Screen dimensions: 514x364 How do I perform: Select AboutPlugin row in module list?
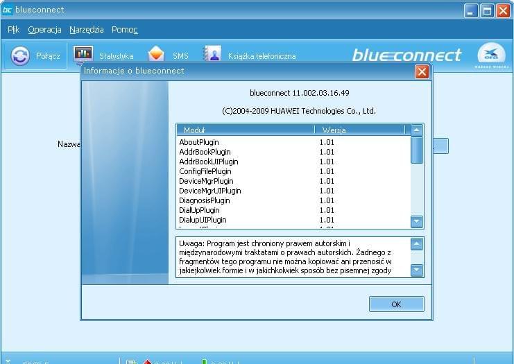click(199, 142)
